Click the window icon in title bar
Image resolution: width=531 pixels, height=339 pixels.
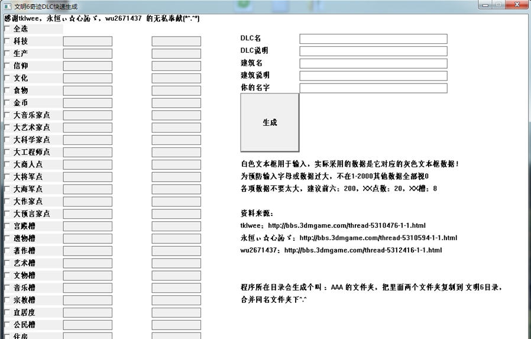[x=8, y=7]
